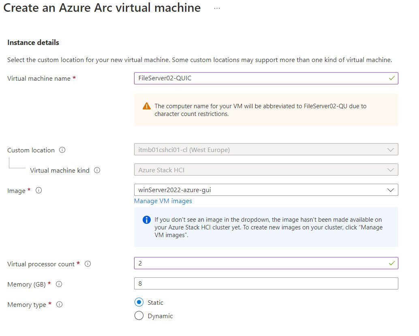Expand the Virtual machine kind dropdown

click(x=390, y=169)
